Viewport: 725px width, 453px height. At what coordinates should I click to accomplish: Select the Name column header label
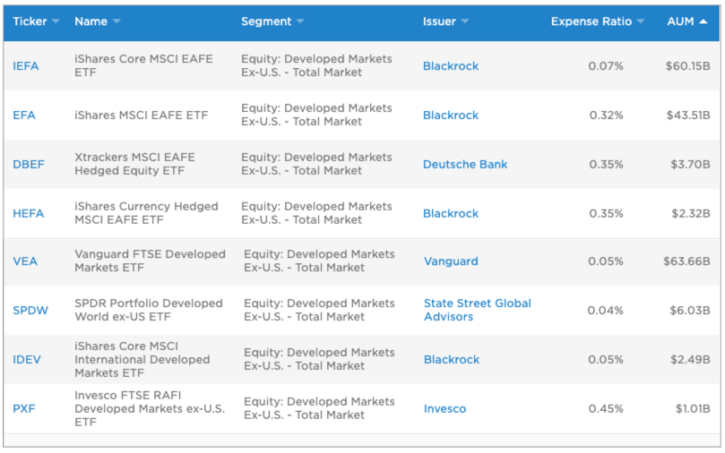click(x=91, y=21)
